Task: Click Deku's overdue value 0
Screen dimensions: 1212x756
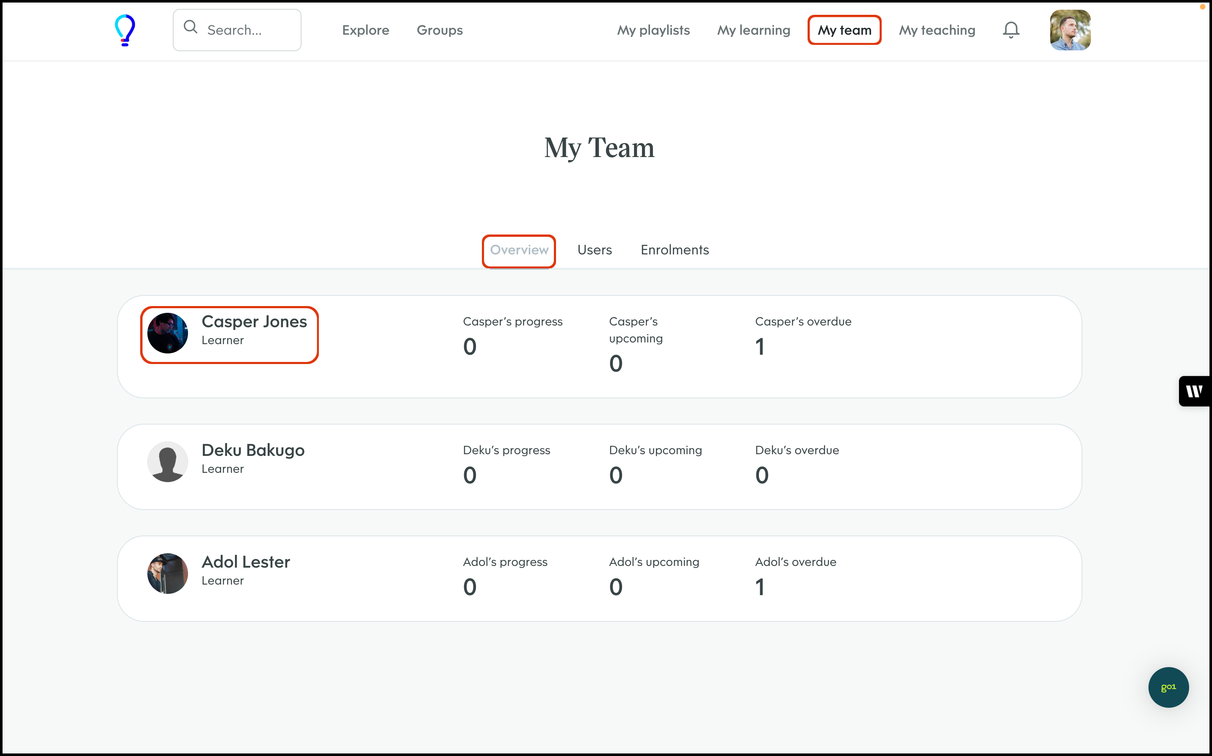Action: (762, 475)
